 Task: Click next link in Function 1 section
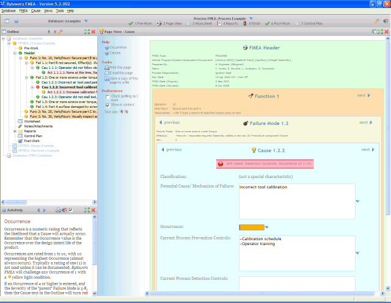364,95
